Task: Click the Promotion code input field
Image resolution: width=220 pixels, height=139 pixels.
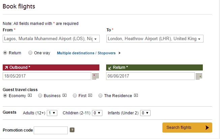Action: (51, 130)
